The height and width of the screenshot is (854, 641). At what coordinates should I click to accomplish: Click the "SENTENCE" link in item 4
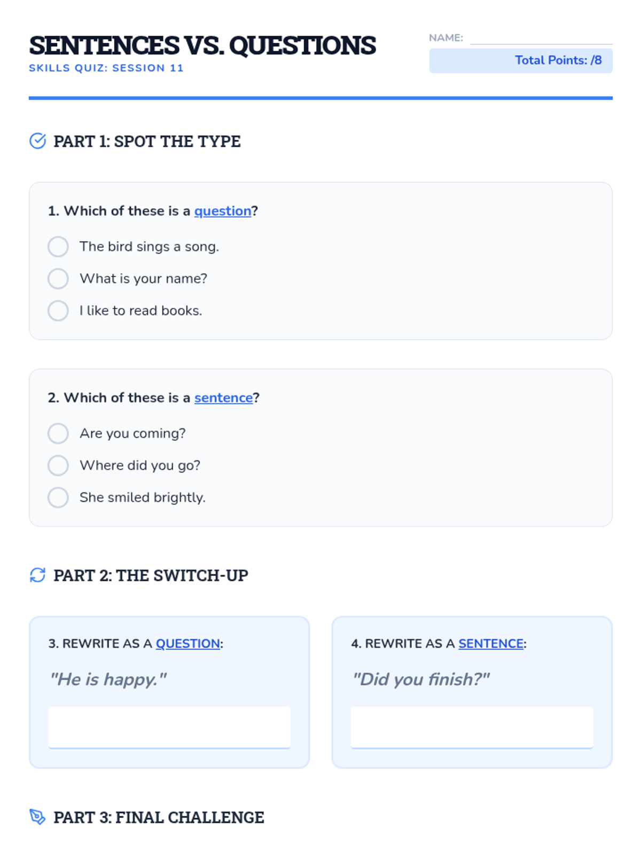(490, 644)
